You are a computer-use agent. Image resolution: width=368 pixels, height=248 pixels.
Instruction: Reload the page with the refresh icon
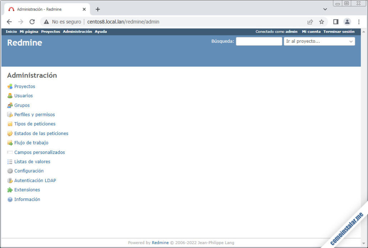[32, 22]
